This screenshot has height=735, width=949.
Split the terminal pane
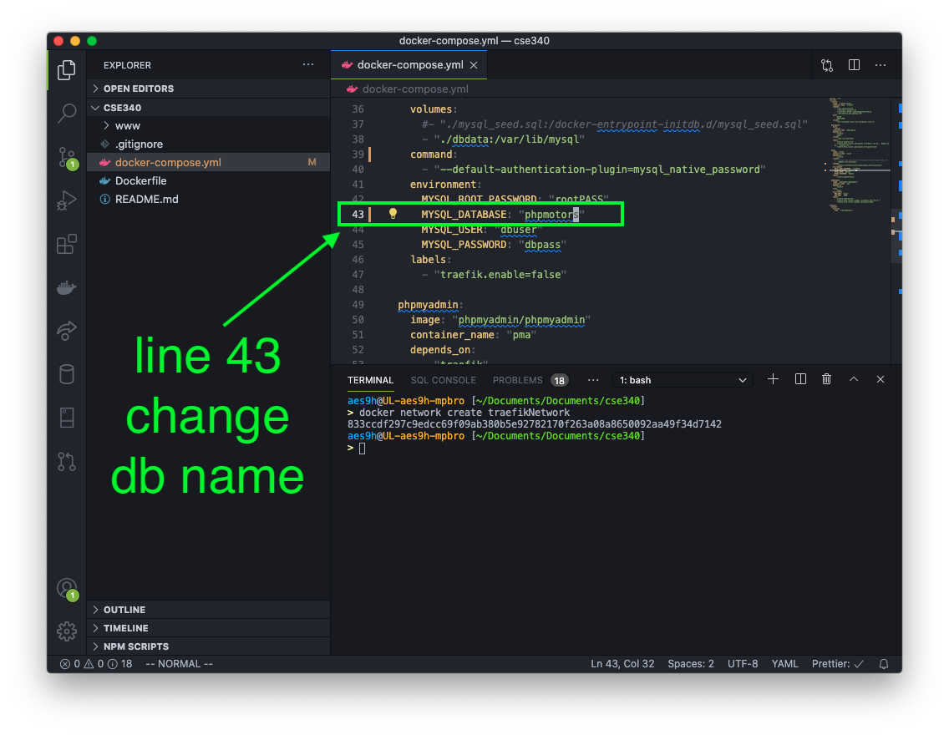800,379
